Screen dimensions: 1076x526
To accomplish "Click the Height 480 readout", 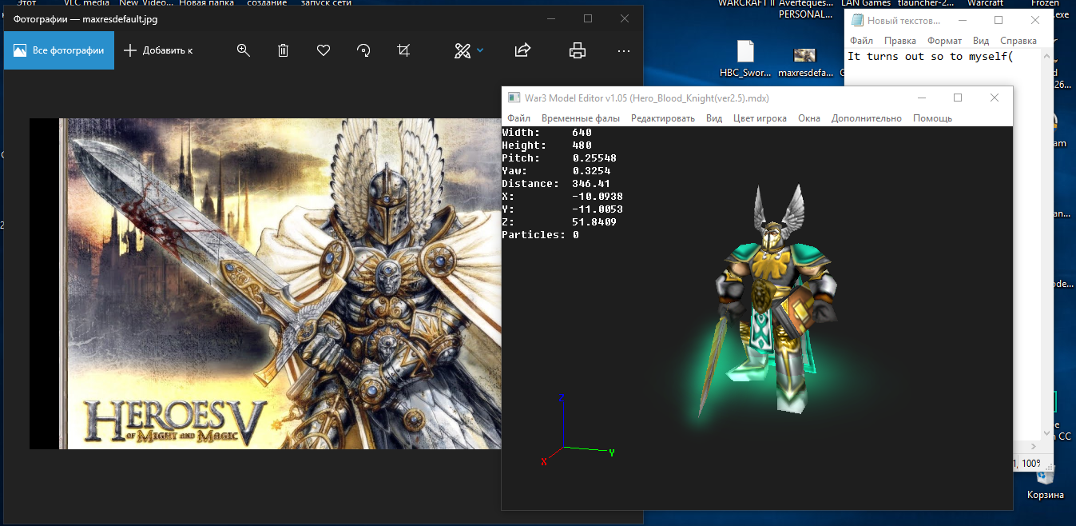I will pos(546,145).
